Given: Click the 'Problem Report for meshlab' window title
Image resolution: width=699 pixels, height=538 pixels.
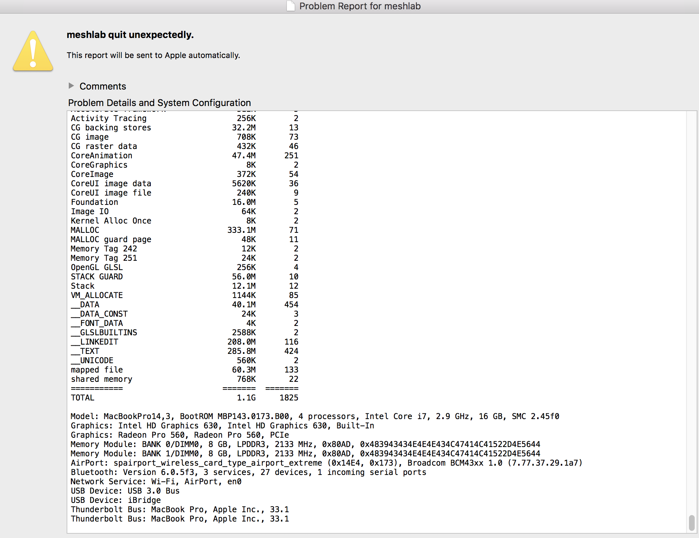Looking at the screenshot, I should pos(360,6).
